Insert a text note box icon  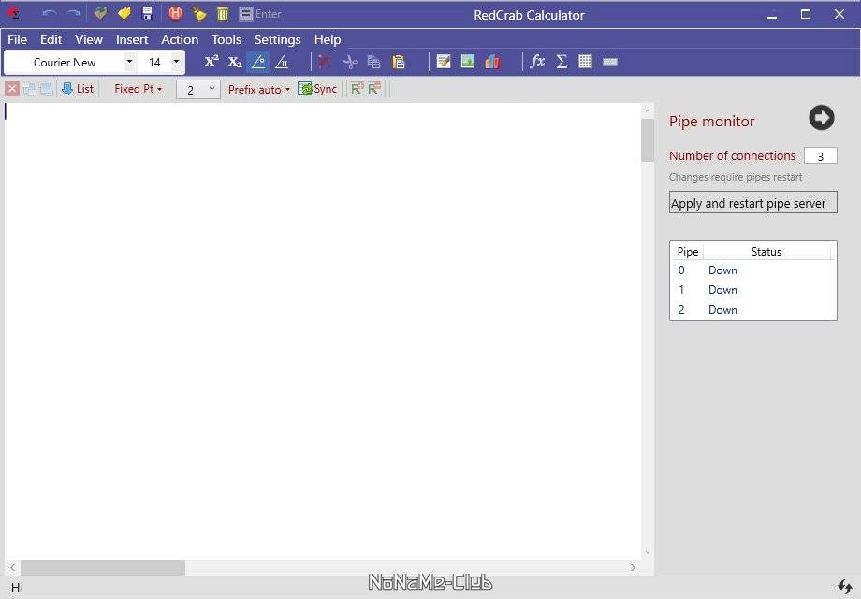[444, 62]
